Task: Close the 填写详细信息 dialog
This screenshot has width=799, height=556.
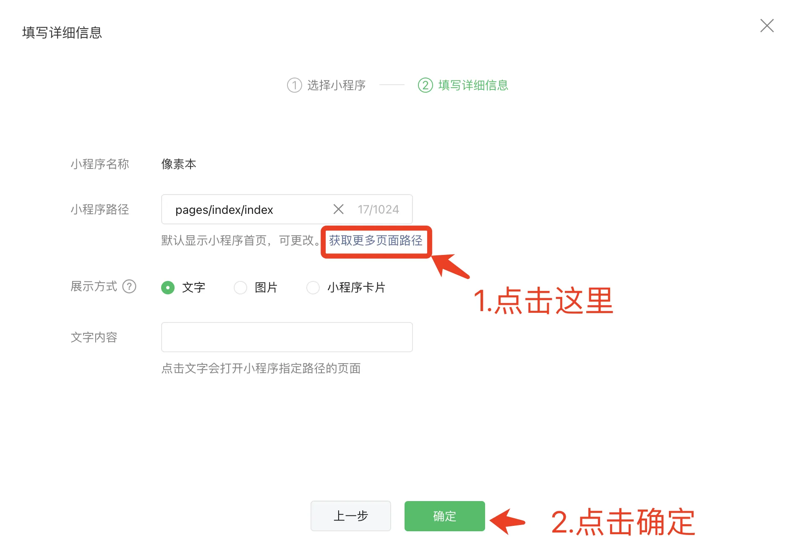Action: [767, 26]
